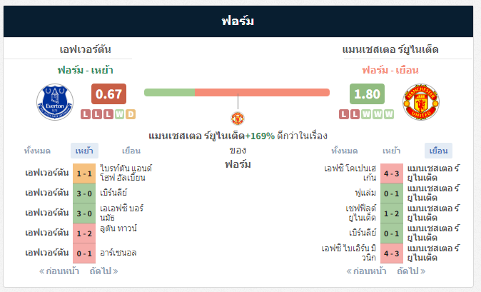Select Everton's เยือน tab
481x292 pixels.
pos(131,151)
